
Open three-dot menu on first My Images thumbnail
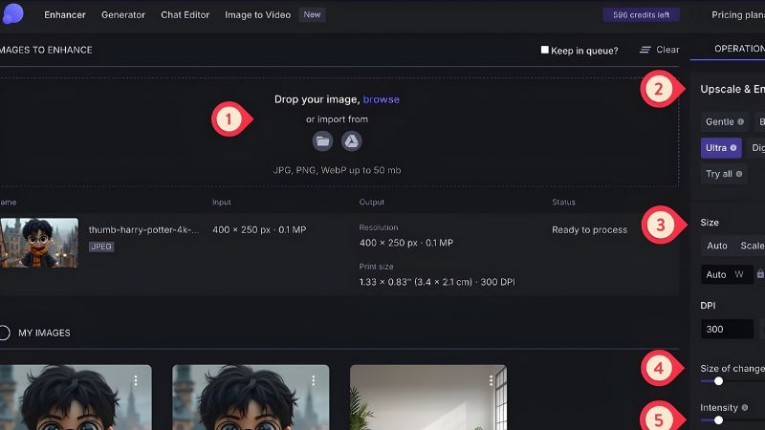(x=137, y=380)
